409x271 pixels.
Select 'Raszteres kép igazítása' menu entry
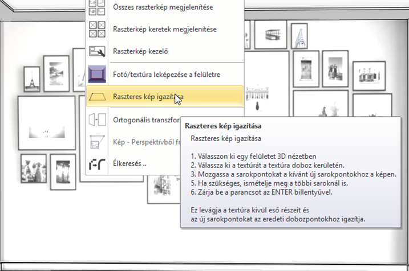147,97
